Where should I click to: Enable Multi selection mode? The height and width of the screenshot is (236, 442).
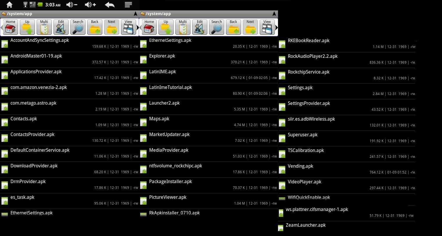(44, 27)
